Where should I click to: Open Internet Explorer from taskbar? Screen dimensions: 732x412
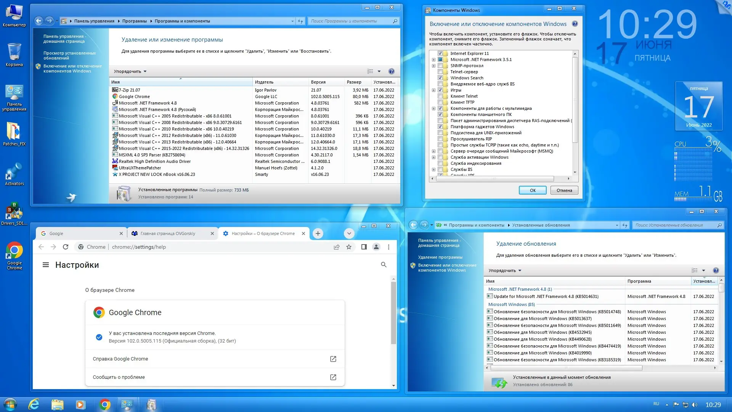[34, 404]
